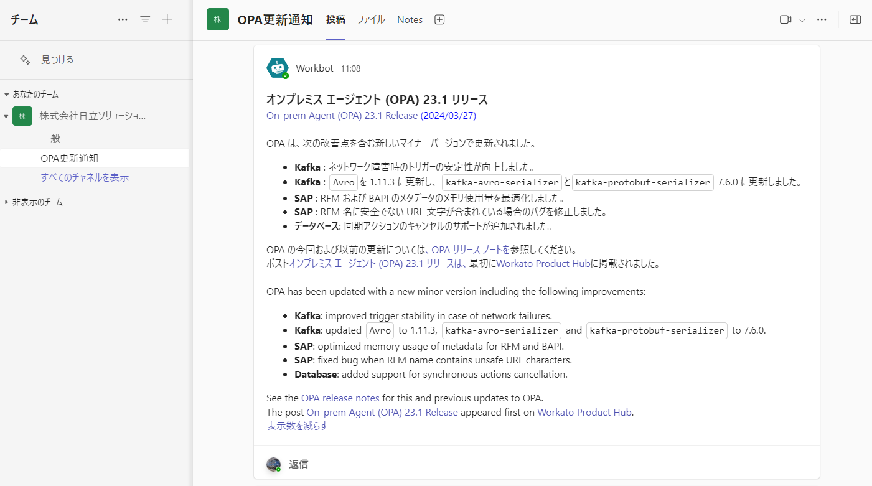This screenshot has width=872, height=486.
Task: Click the heading オンプレミス エージェント (OPA) 23.1 リリース
Action: [x=377, y=100]
